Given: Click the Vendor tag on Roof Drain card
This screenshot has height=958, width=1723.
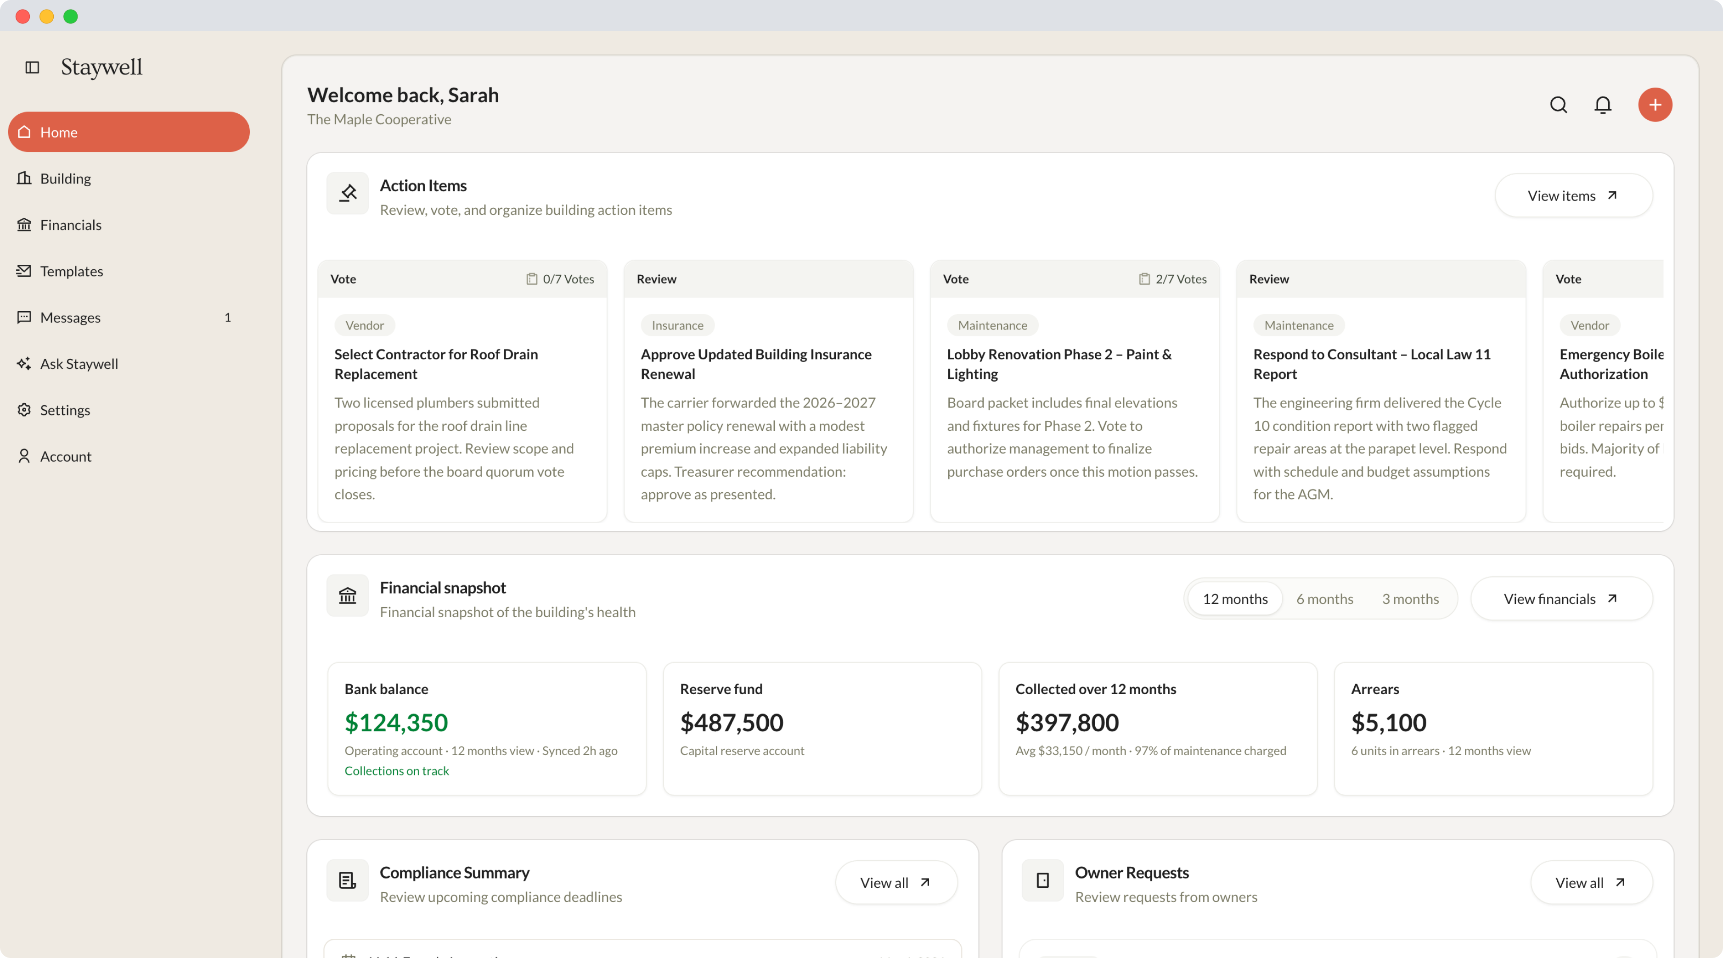Looking at the screenshot, I should (365, 325).
